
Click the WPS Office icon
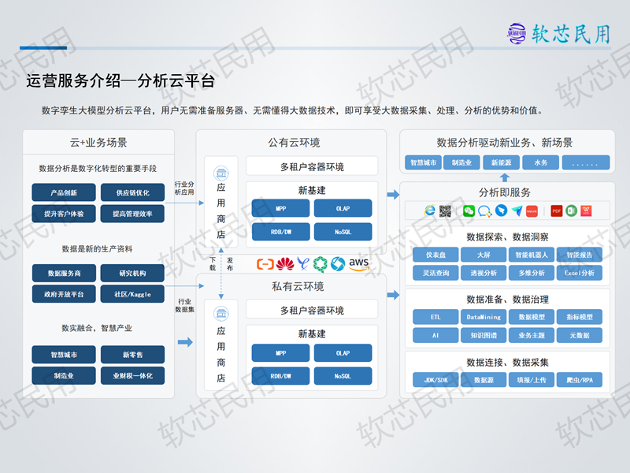coord(586,210)
